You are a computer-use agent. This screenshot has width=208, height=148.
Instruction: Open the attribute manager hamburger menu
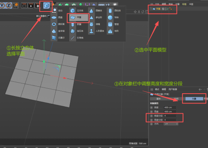pos(151,90)
